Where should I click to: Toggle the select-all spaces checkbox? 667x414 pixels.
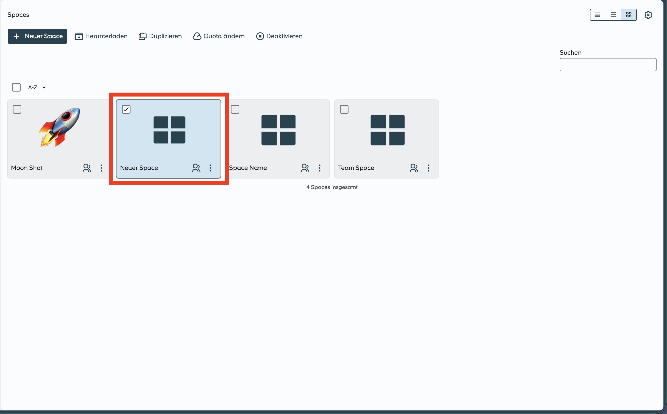point(16,87)
